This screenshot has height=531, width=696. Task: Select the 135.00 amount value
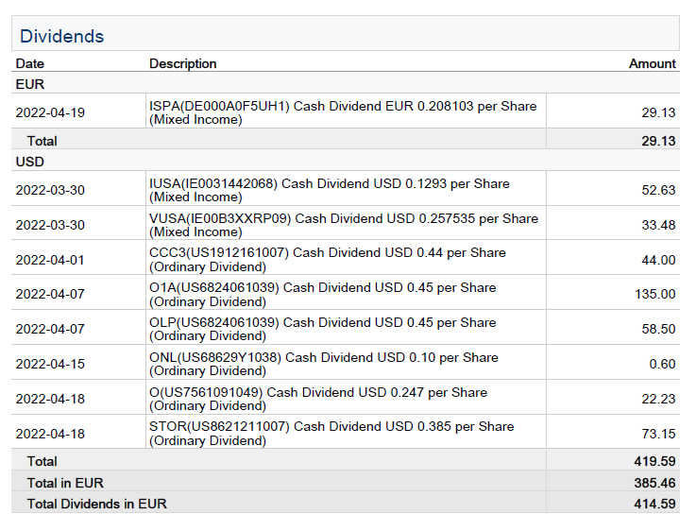coord(654,294)
